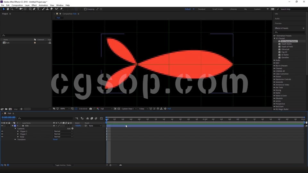Select the Eraser tool
The height and width of the screenshot is (173, 308).
[51, 9]
